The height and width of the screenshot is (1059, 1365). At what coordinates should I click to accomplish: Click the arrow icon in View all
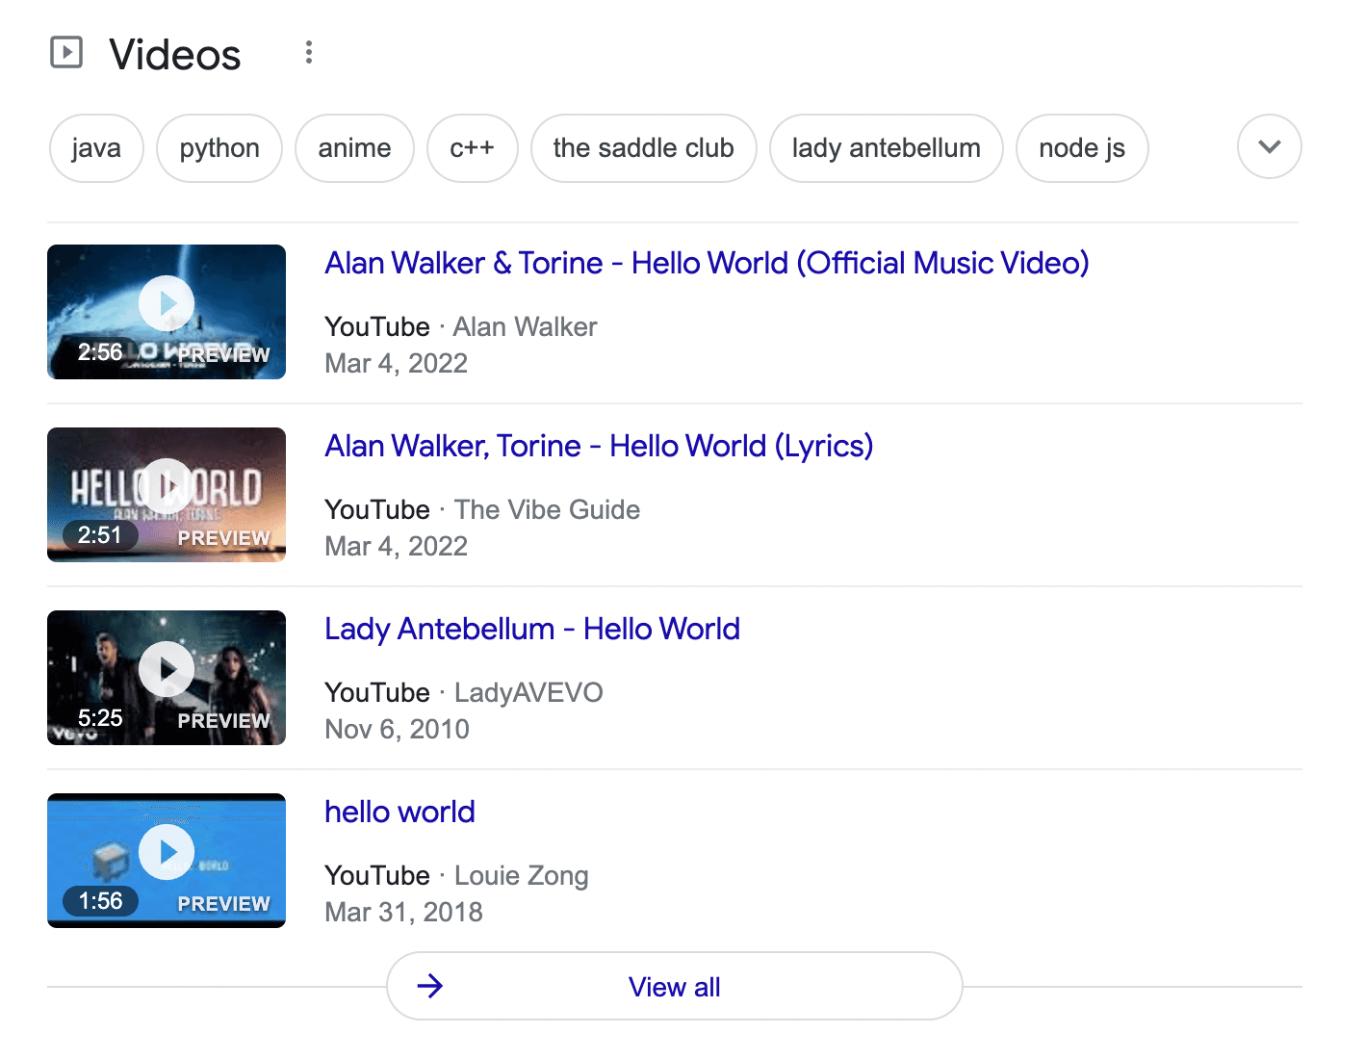pos(430,986)
